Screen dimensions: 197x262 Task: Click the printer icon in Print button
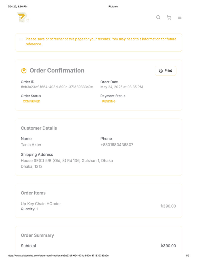(161, 71)
